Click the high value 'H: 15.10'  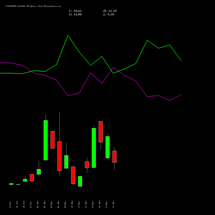click(x=110, y=11)
